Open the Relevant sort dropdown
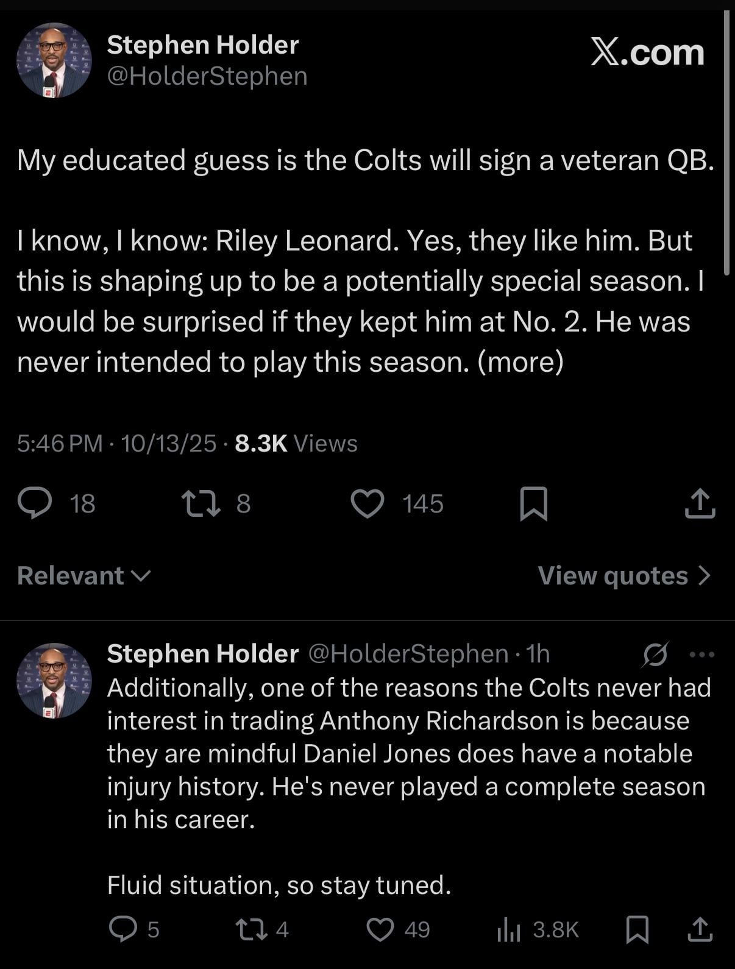Screen dimensions: 735x969 tap(83, 575)
